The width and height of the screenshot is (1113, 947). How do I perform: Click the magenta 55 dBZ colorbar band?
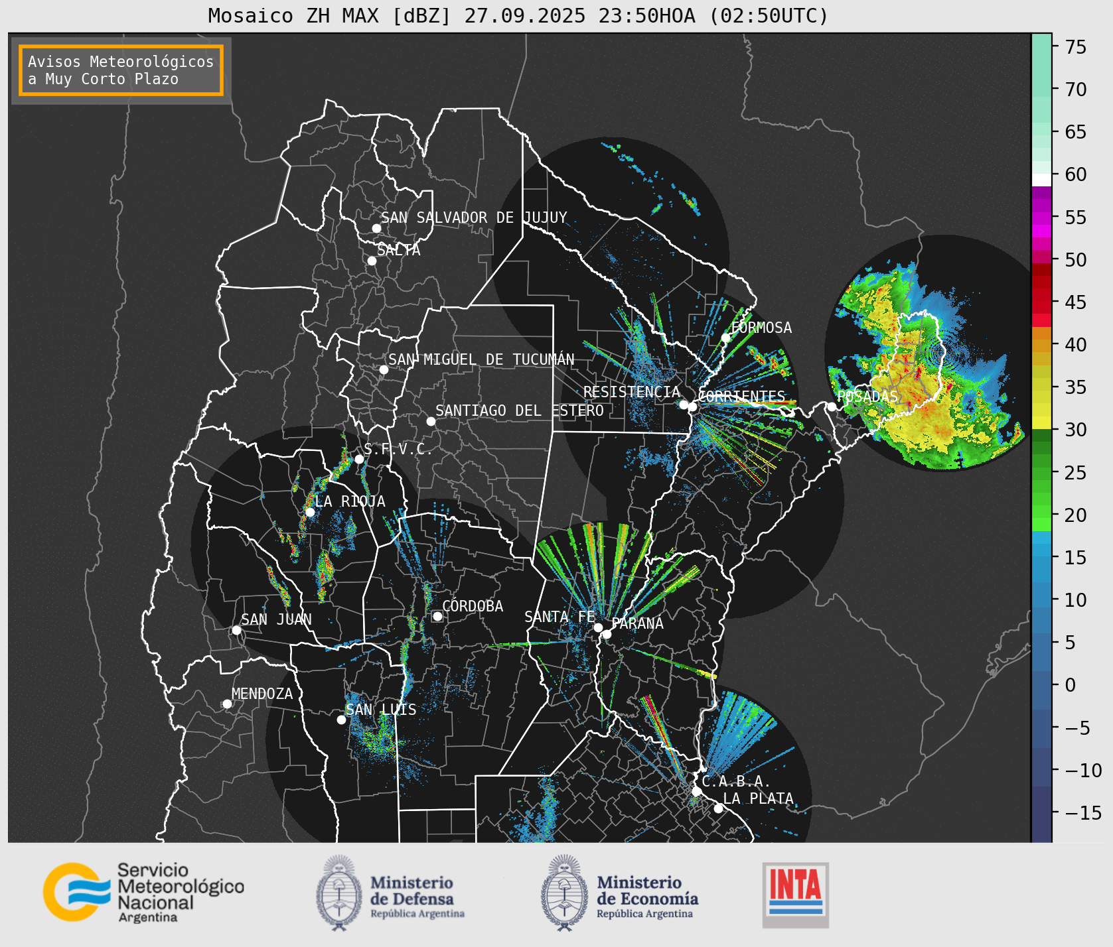[x=1042, y=219]
